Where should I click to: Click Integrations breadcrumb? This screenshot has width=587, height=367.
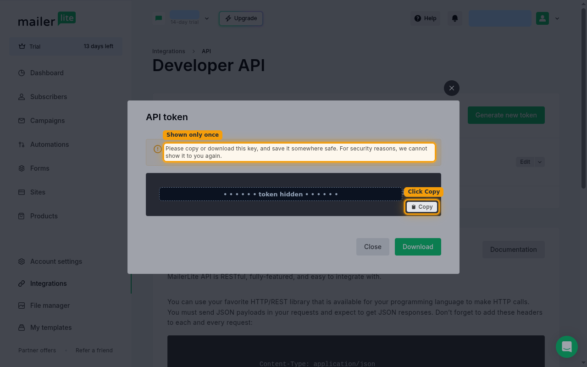(x=169, y=51)
